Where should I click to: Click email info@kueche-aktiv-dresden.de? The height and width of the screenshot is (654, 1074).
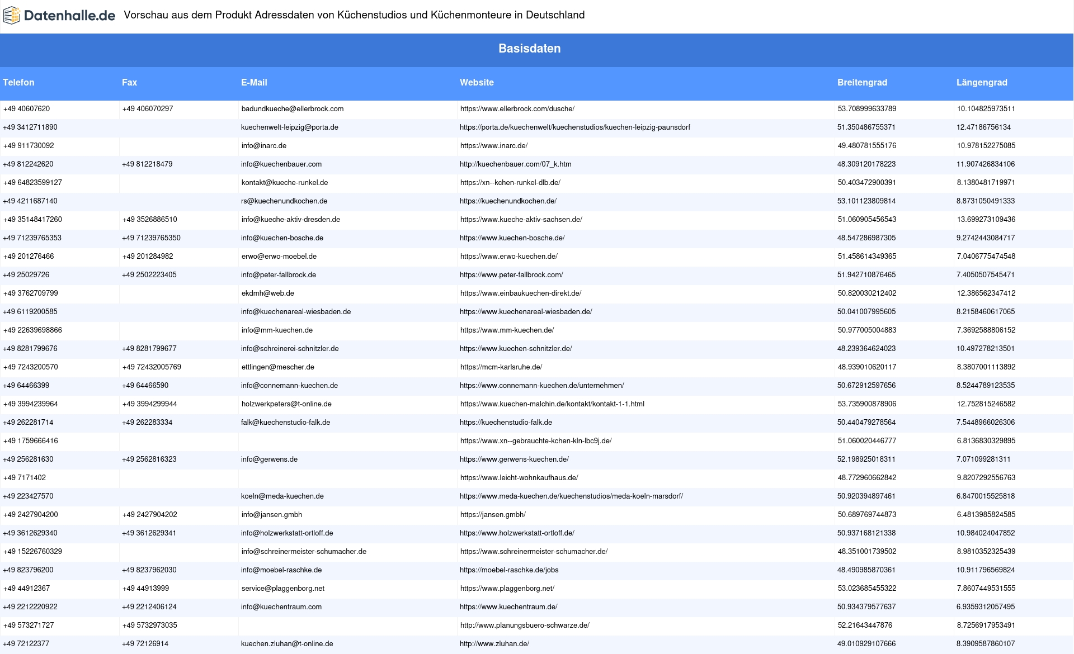[x=291, y=220]
